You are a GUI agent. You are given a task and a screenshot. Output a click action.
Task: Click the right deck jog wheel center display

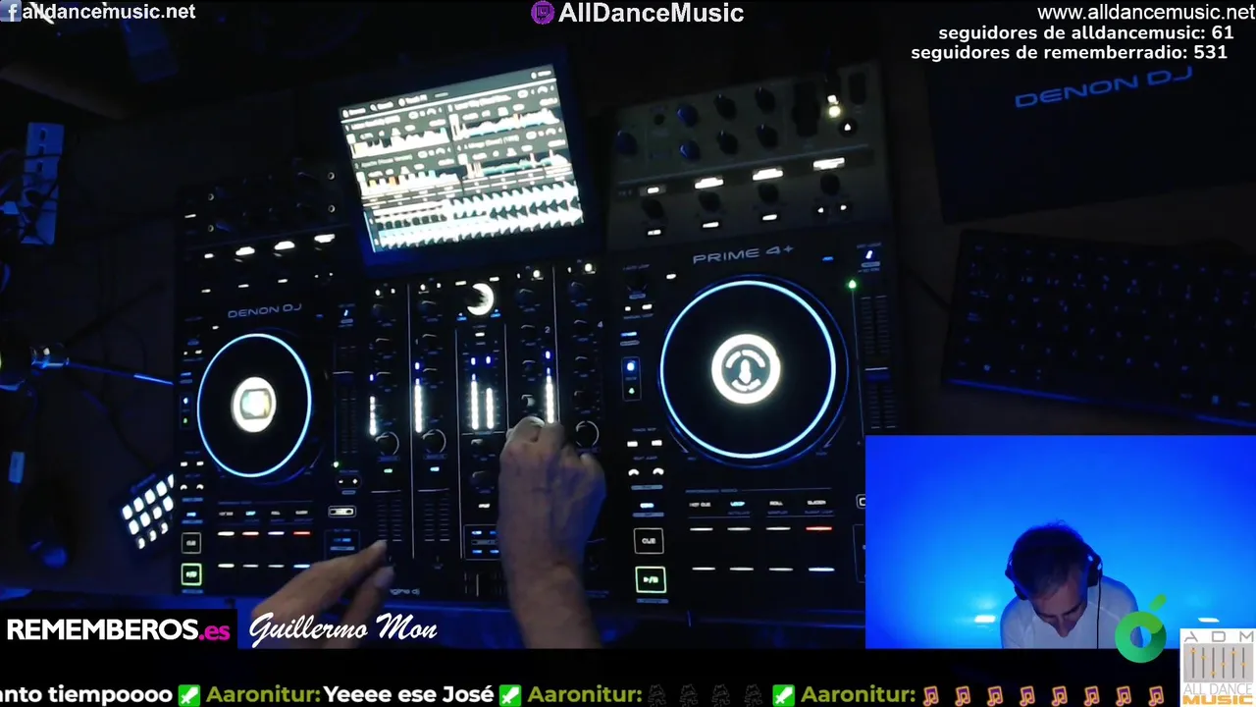tap(746, 369)
